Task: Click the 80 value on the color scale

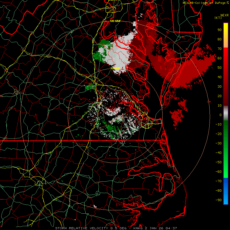Action: click(x=220, y=39)
